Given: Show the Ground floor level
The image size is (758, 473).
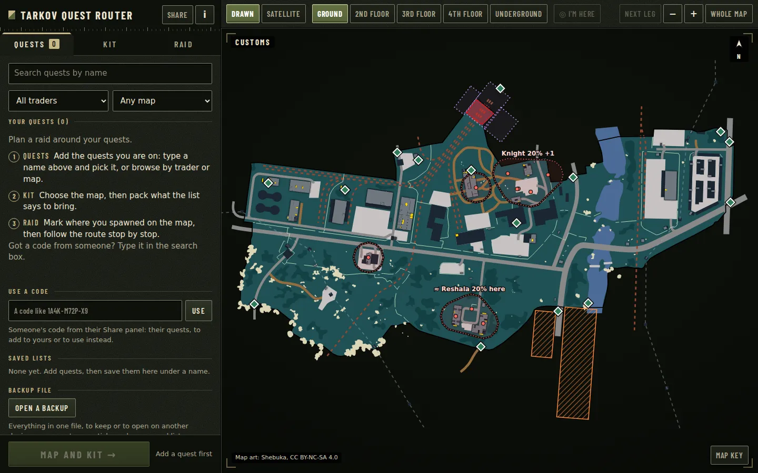Looking at the screenshot, I should (x=330, y=14).
